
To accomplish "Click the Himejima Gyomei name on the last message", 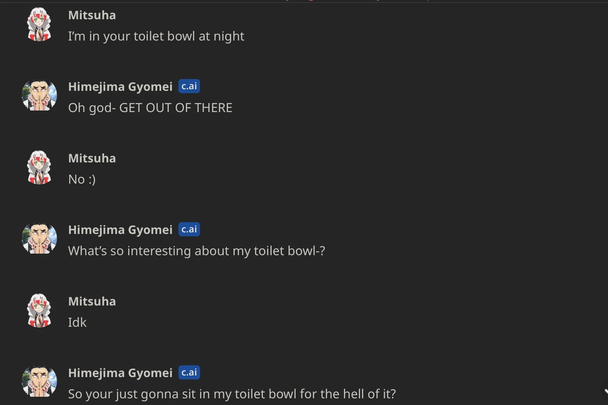I will point(120,373).
